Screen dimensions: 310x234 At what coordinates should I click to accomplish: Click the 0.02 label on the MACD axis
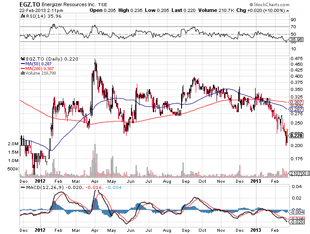297,198
